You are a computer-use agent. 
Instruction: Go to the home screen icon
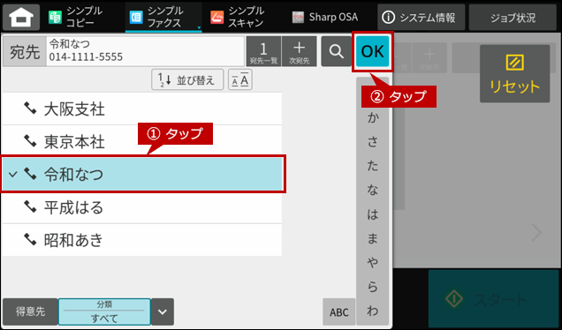click(21, 17)
